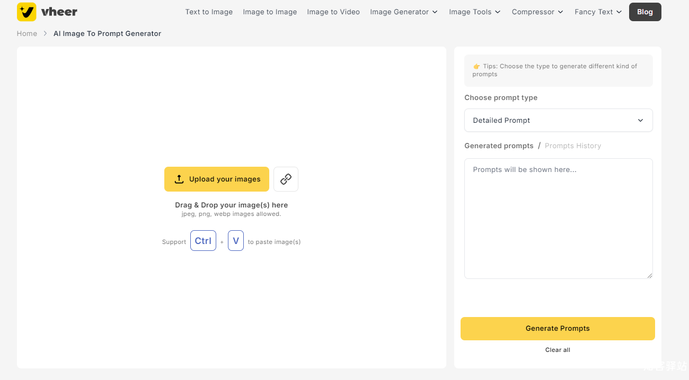Open the Compressor dropdown menu
Viewport: 689px width, 380px height.
click(537, 12)
